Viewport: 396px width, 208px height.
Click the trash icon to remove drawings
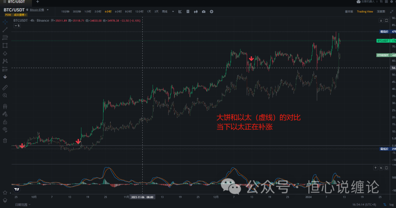click(5, 140)
